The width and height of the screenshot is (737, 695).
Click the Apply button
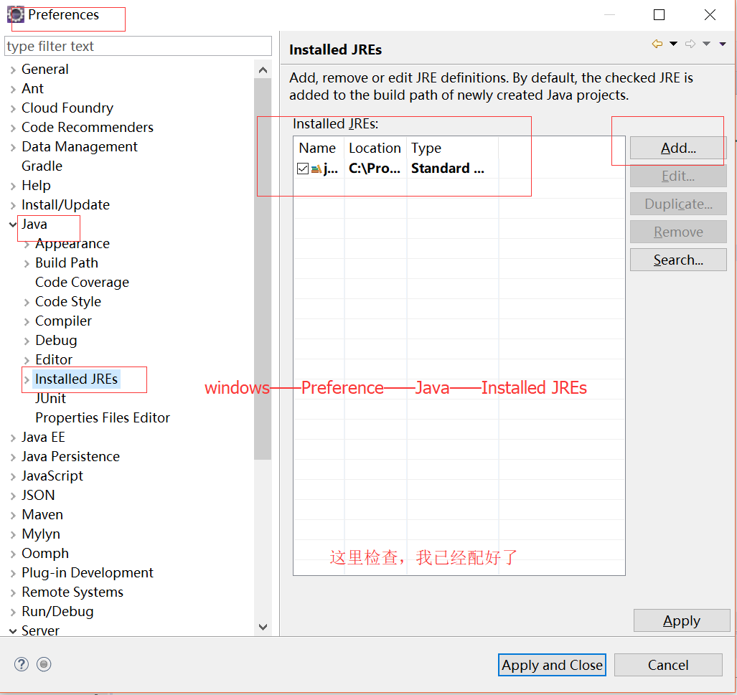[x=682, y=620]
